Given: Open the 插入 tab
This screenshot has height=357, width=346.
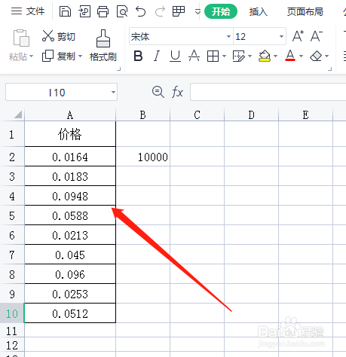Looking at the screenshot, I should coord(258,11).
